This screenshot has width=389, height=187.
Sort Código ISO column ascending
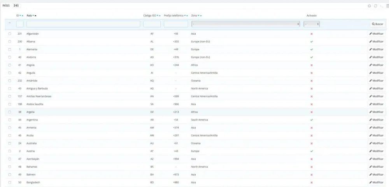click(x=159, y=16)
